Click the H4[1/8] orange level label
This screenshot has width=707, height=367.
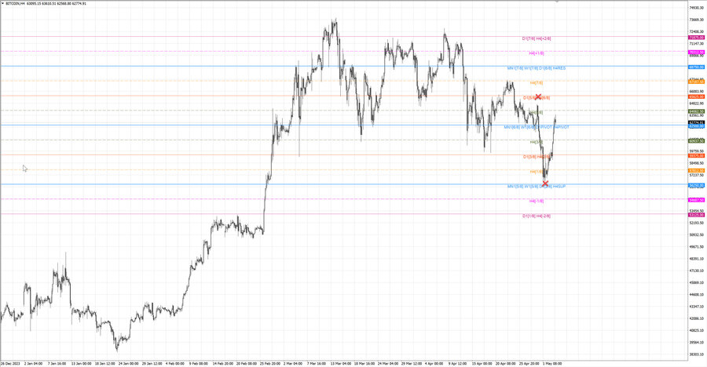pyautogui.click(x=537, y=172)
